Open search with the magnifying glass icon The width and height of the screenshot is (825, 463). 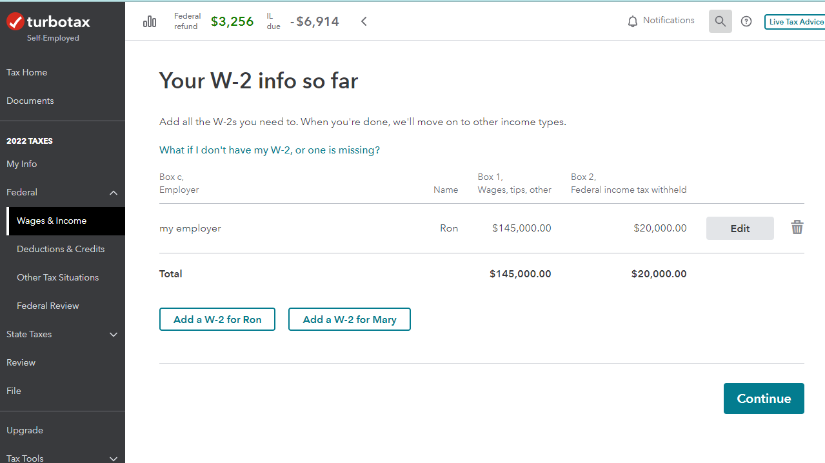coord(721,21)
